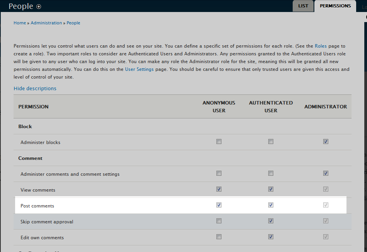This screenshot has width=367, height=252.
Task: Uncheck View comments for anonymous user
Action: (219, 189)
